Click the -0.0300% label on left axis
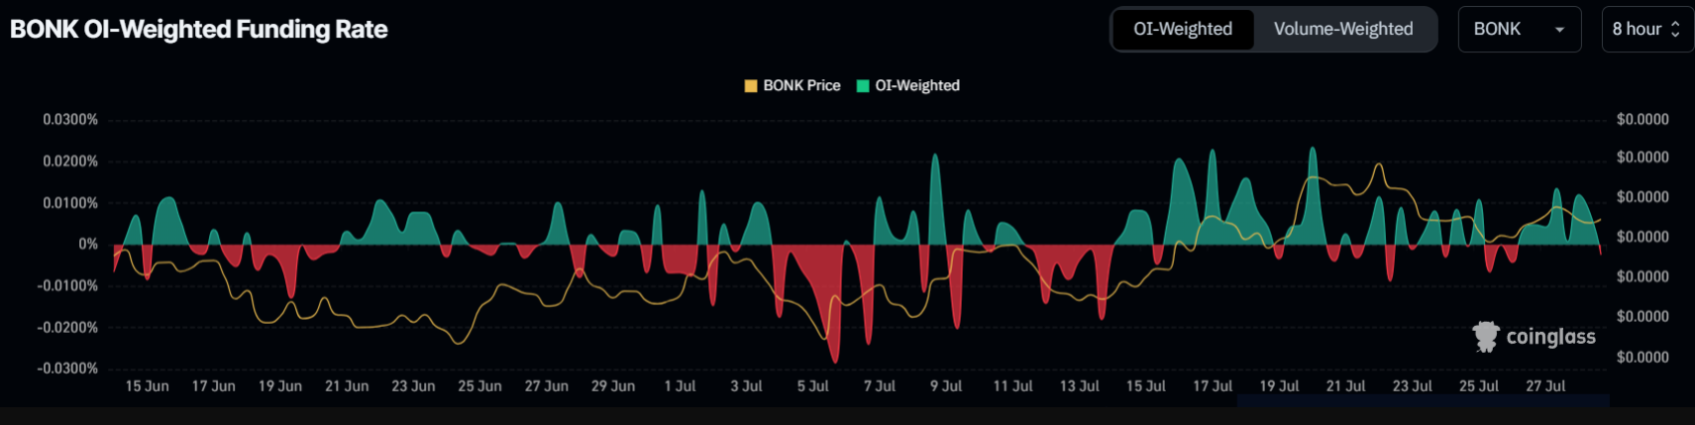 (x=67, y=369)
